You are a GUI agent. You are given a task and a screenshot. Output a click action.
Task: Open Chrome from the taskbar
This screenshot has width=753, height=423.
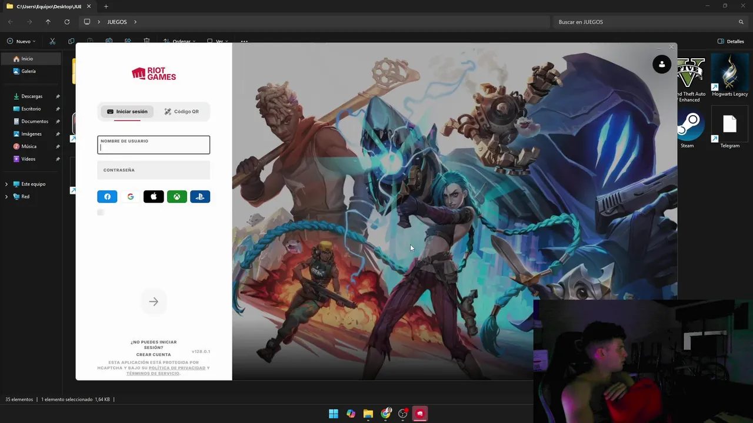pyautogui.click(x=385, y=414)
